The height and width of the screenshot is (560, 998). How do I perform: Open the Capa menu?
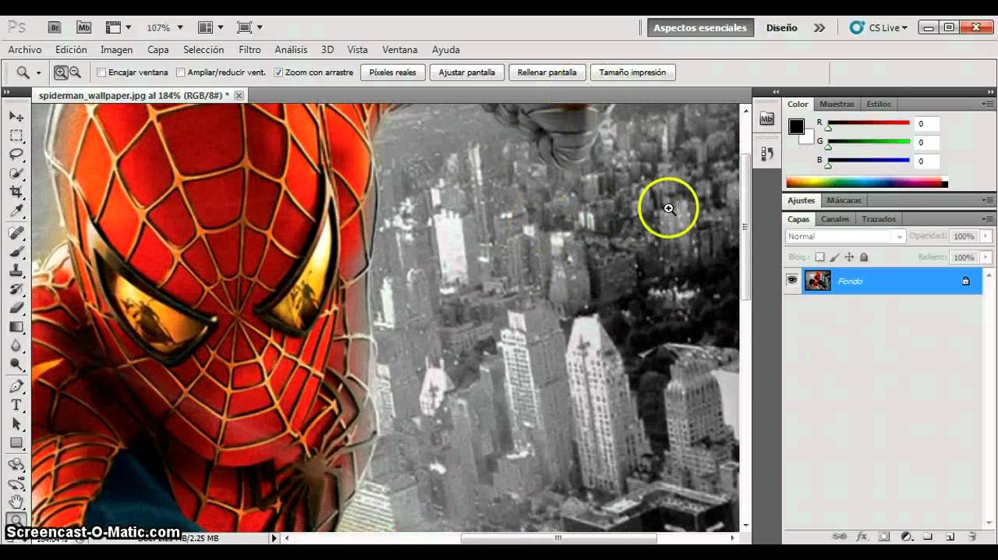[158, 49]
